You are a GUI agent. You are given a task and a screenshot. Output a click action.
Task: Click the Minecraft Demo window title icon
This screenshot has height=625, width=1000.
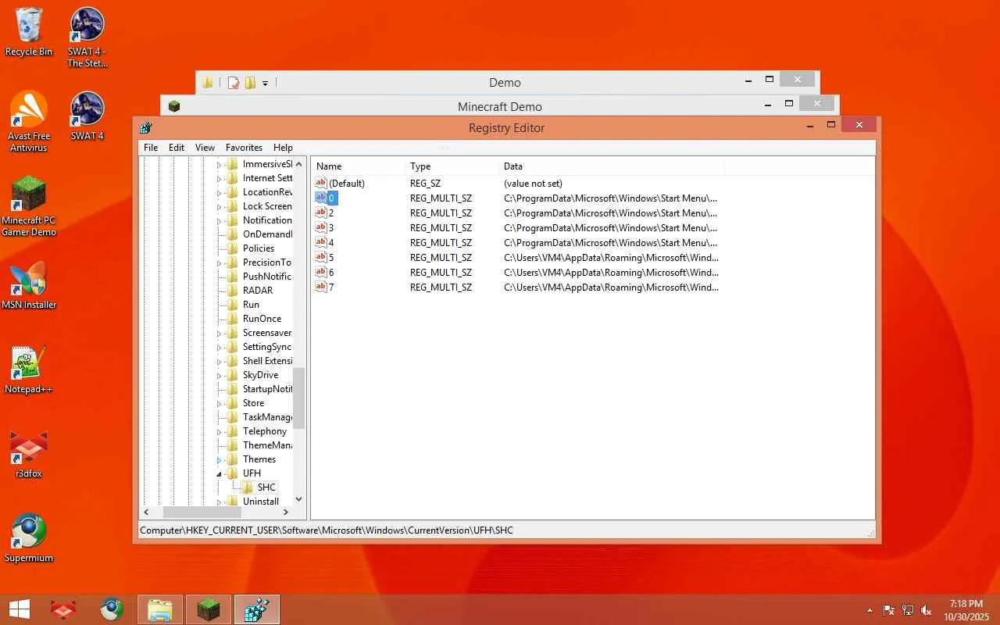coord(174,106)
